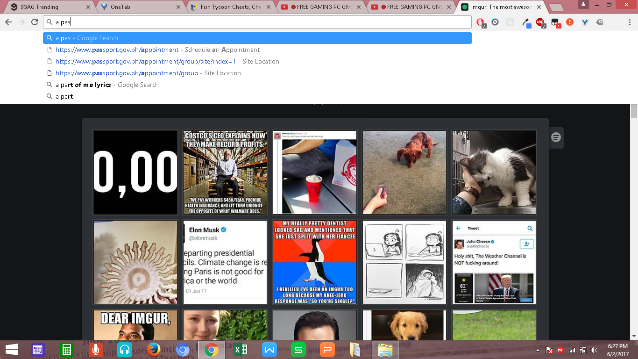
Task: Open a new tab
Action: coord(556,7)
